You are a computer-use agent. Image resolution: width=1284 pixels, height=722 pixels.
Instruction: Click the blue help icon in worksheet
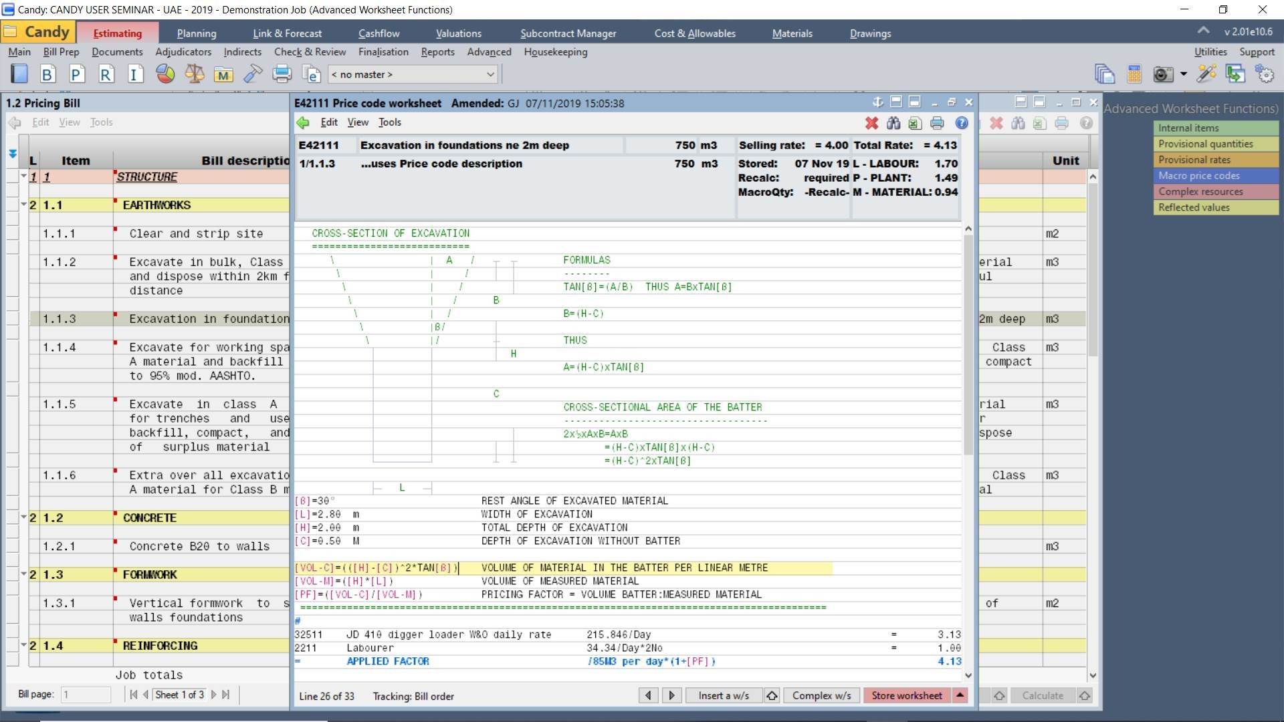coord(962,123)
